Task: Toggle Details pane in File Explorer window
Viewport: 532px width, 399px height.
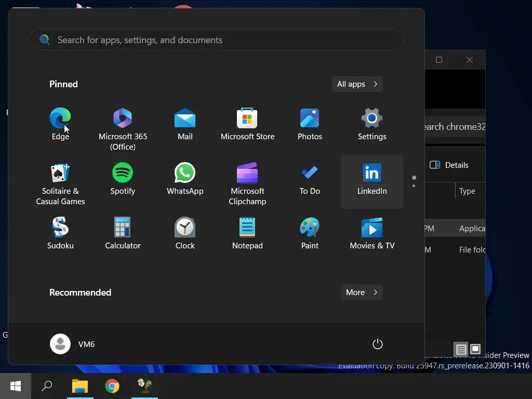Action: (449, 165)
